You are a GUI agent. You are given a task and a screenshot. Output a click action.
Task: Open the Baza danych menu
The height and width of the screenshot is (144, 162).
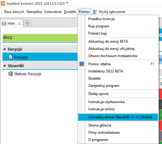click(14, 12)
